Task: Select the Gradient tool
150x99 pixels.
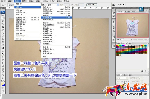Action: pos(3,48)
